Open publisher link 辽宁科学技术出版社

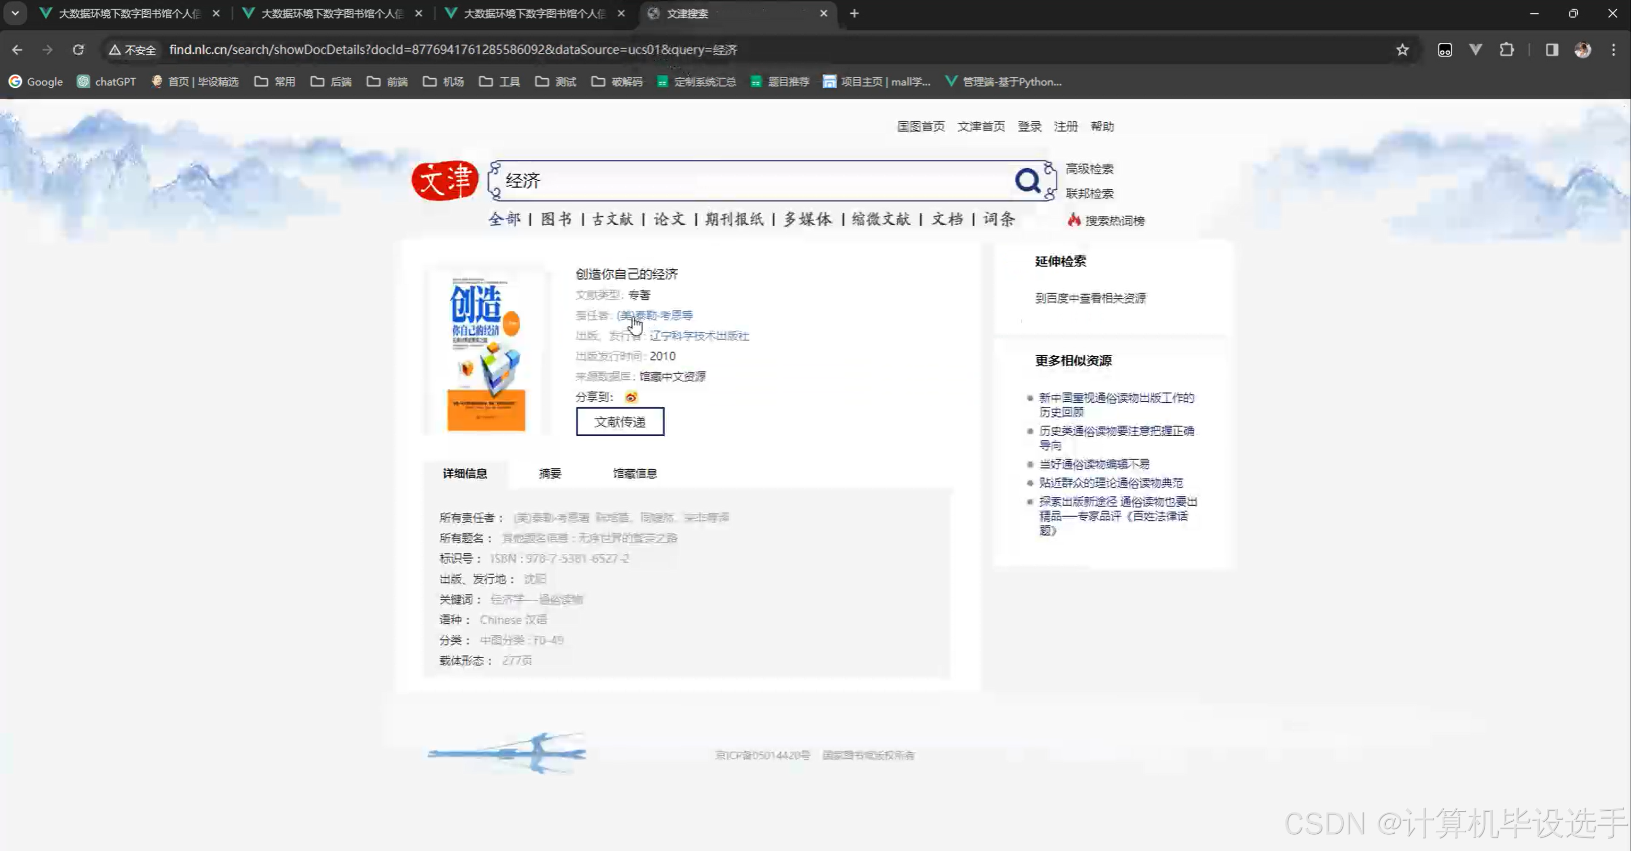pyautogui.click(x=699, y=336)
